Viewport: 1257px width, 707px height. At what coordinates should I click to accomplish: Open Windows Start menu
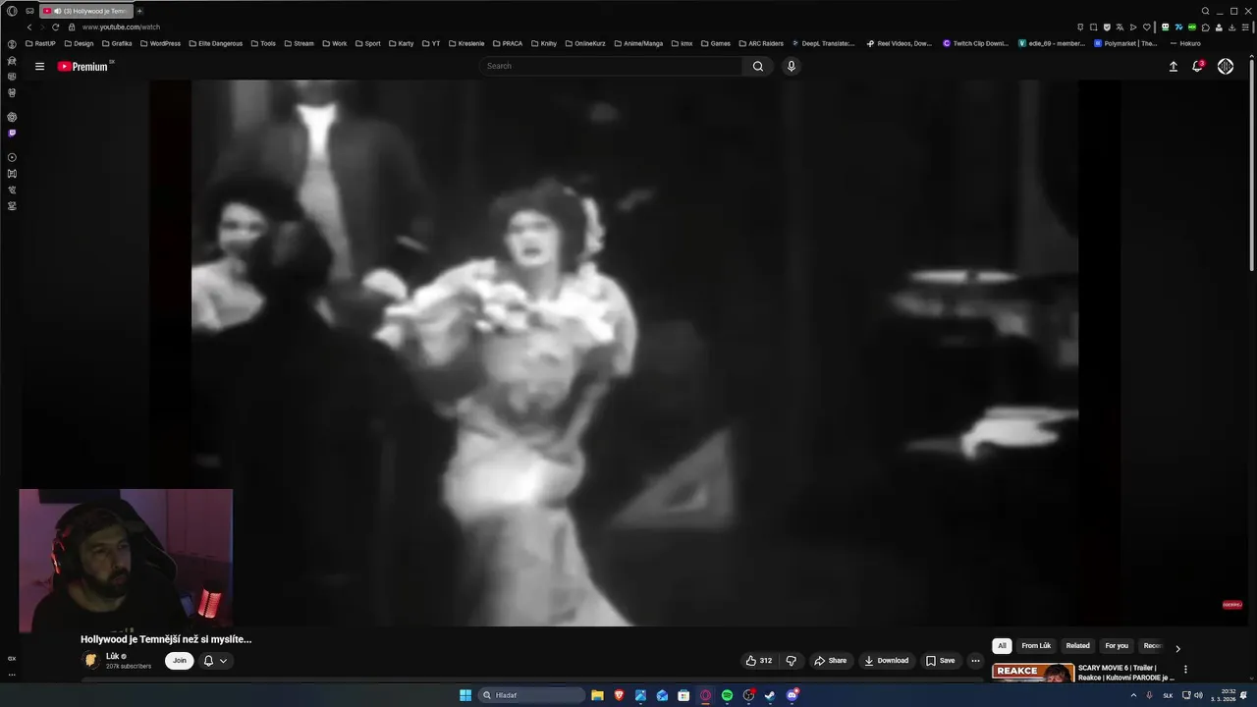[x=465, y=695]
